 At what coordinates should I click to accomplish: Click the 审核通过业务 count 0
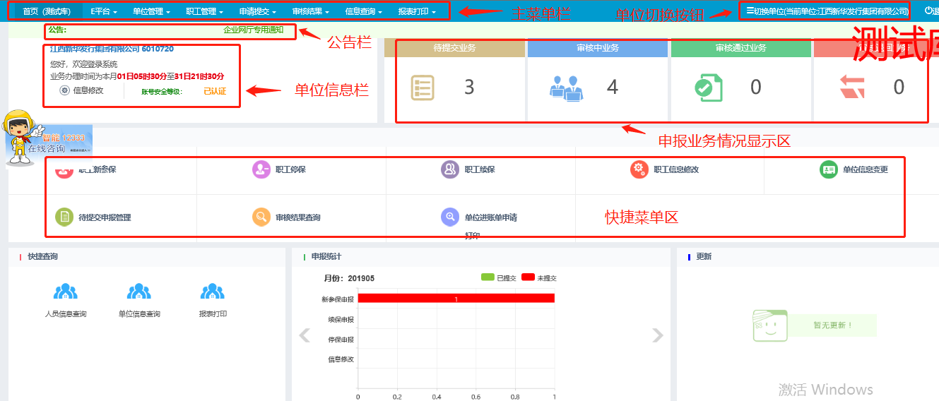(x=756, y=87)
